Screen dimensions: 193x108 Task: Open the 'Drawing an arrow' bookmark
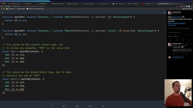[39, 9]
